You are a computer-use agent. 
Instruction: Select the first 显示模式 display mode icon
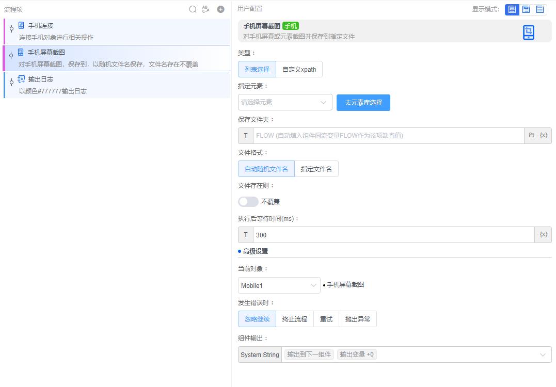512,9
